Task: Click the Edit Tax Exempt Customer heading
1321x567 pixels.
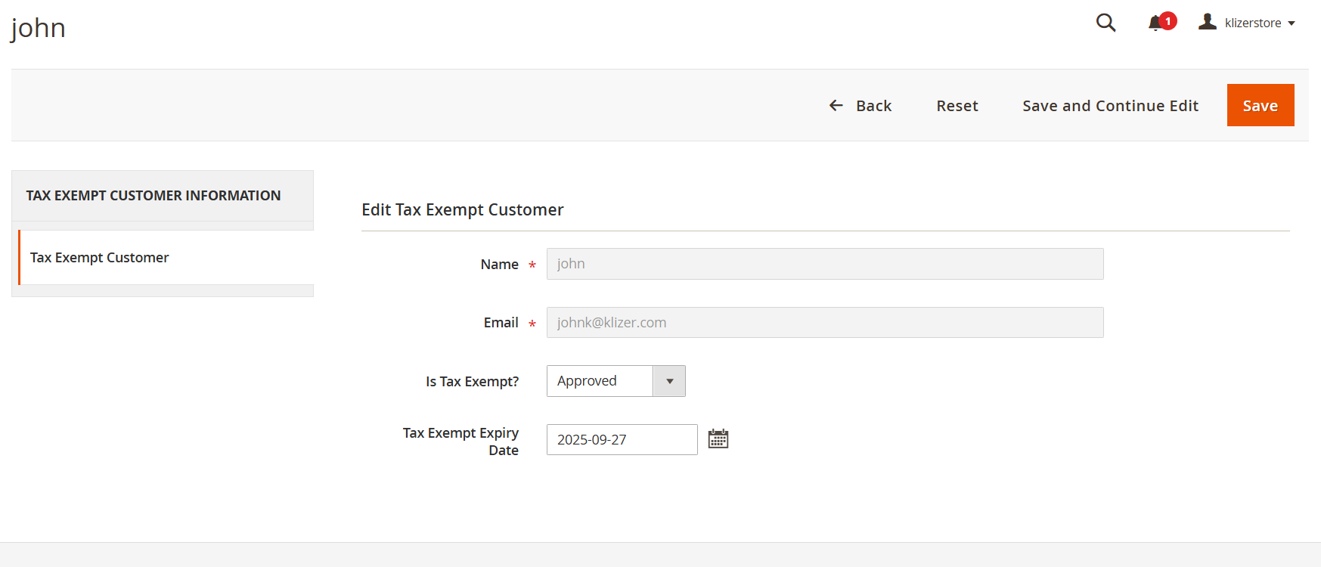Action: tap(463, 210)
